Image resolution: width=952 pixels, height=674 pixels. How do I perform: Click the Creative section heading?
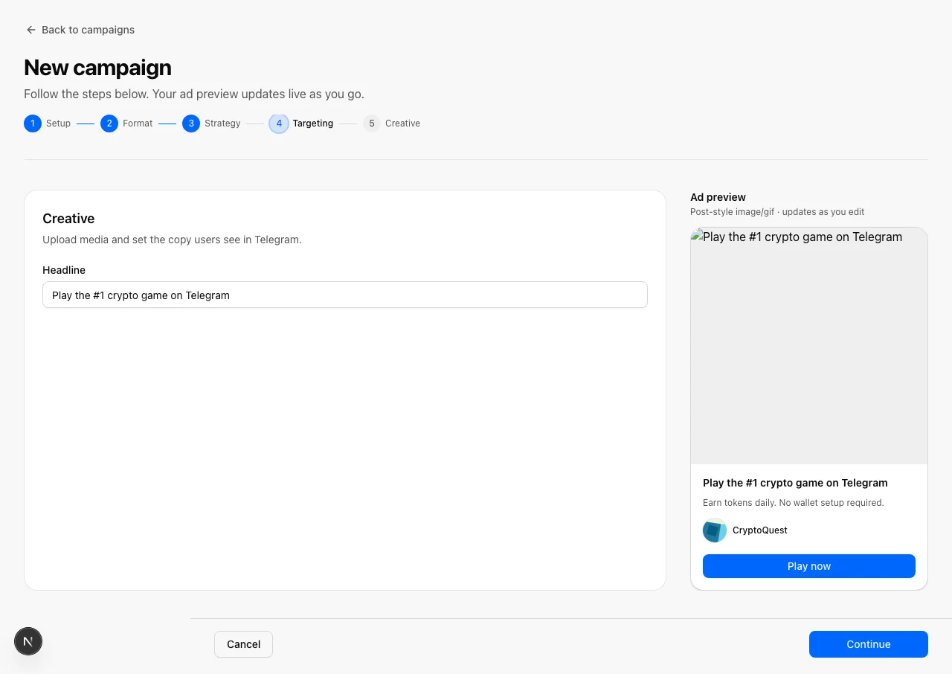coord(68,219)
